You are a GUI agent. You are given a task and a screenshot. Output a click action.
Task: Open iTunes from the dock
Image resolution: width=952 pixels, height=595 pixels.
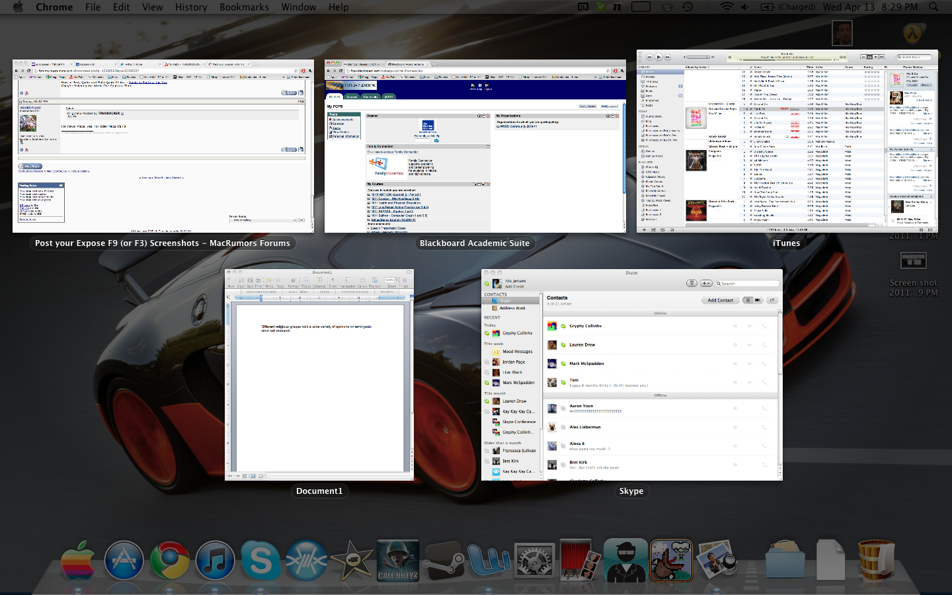tap(215, 561)
